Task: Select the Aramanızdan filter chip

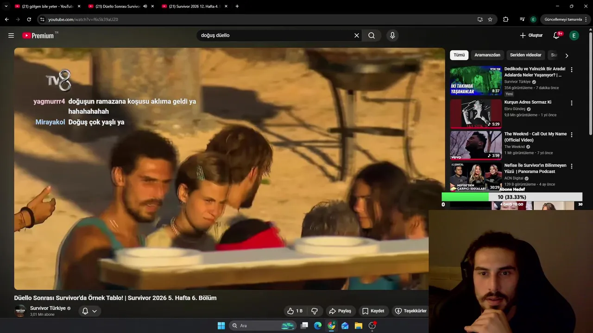Action: (487, 55)
